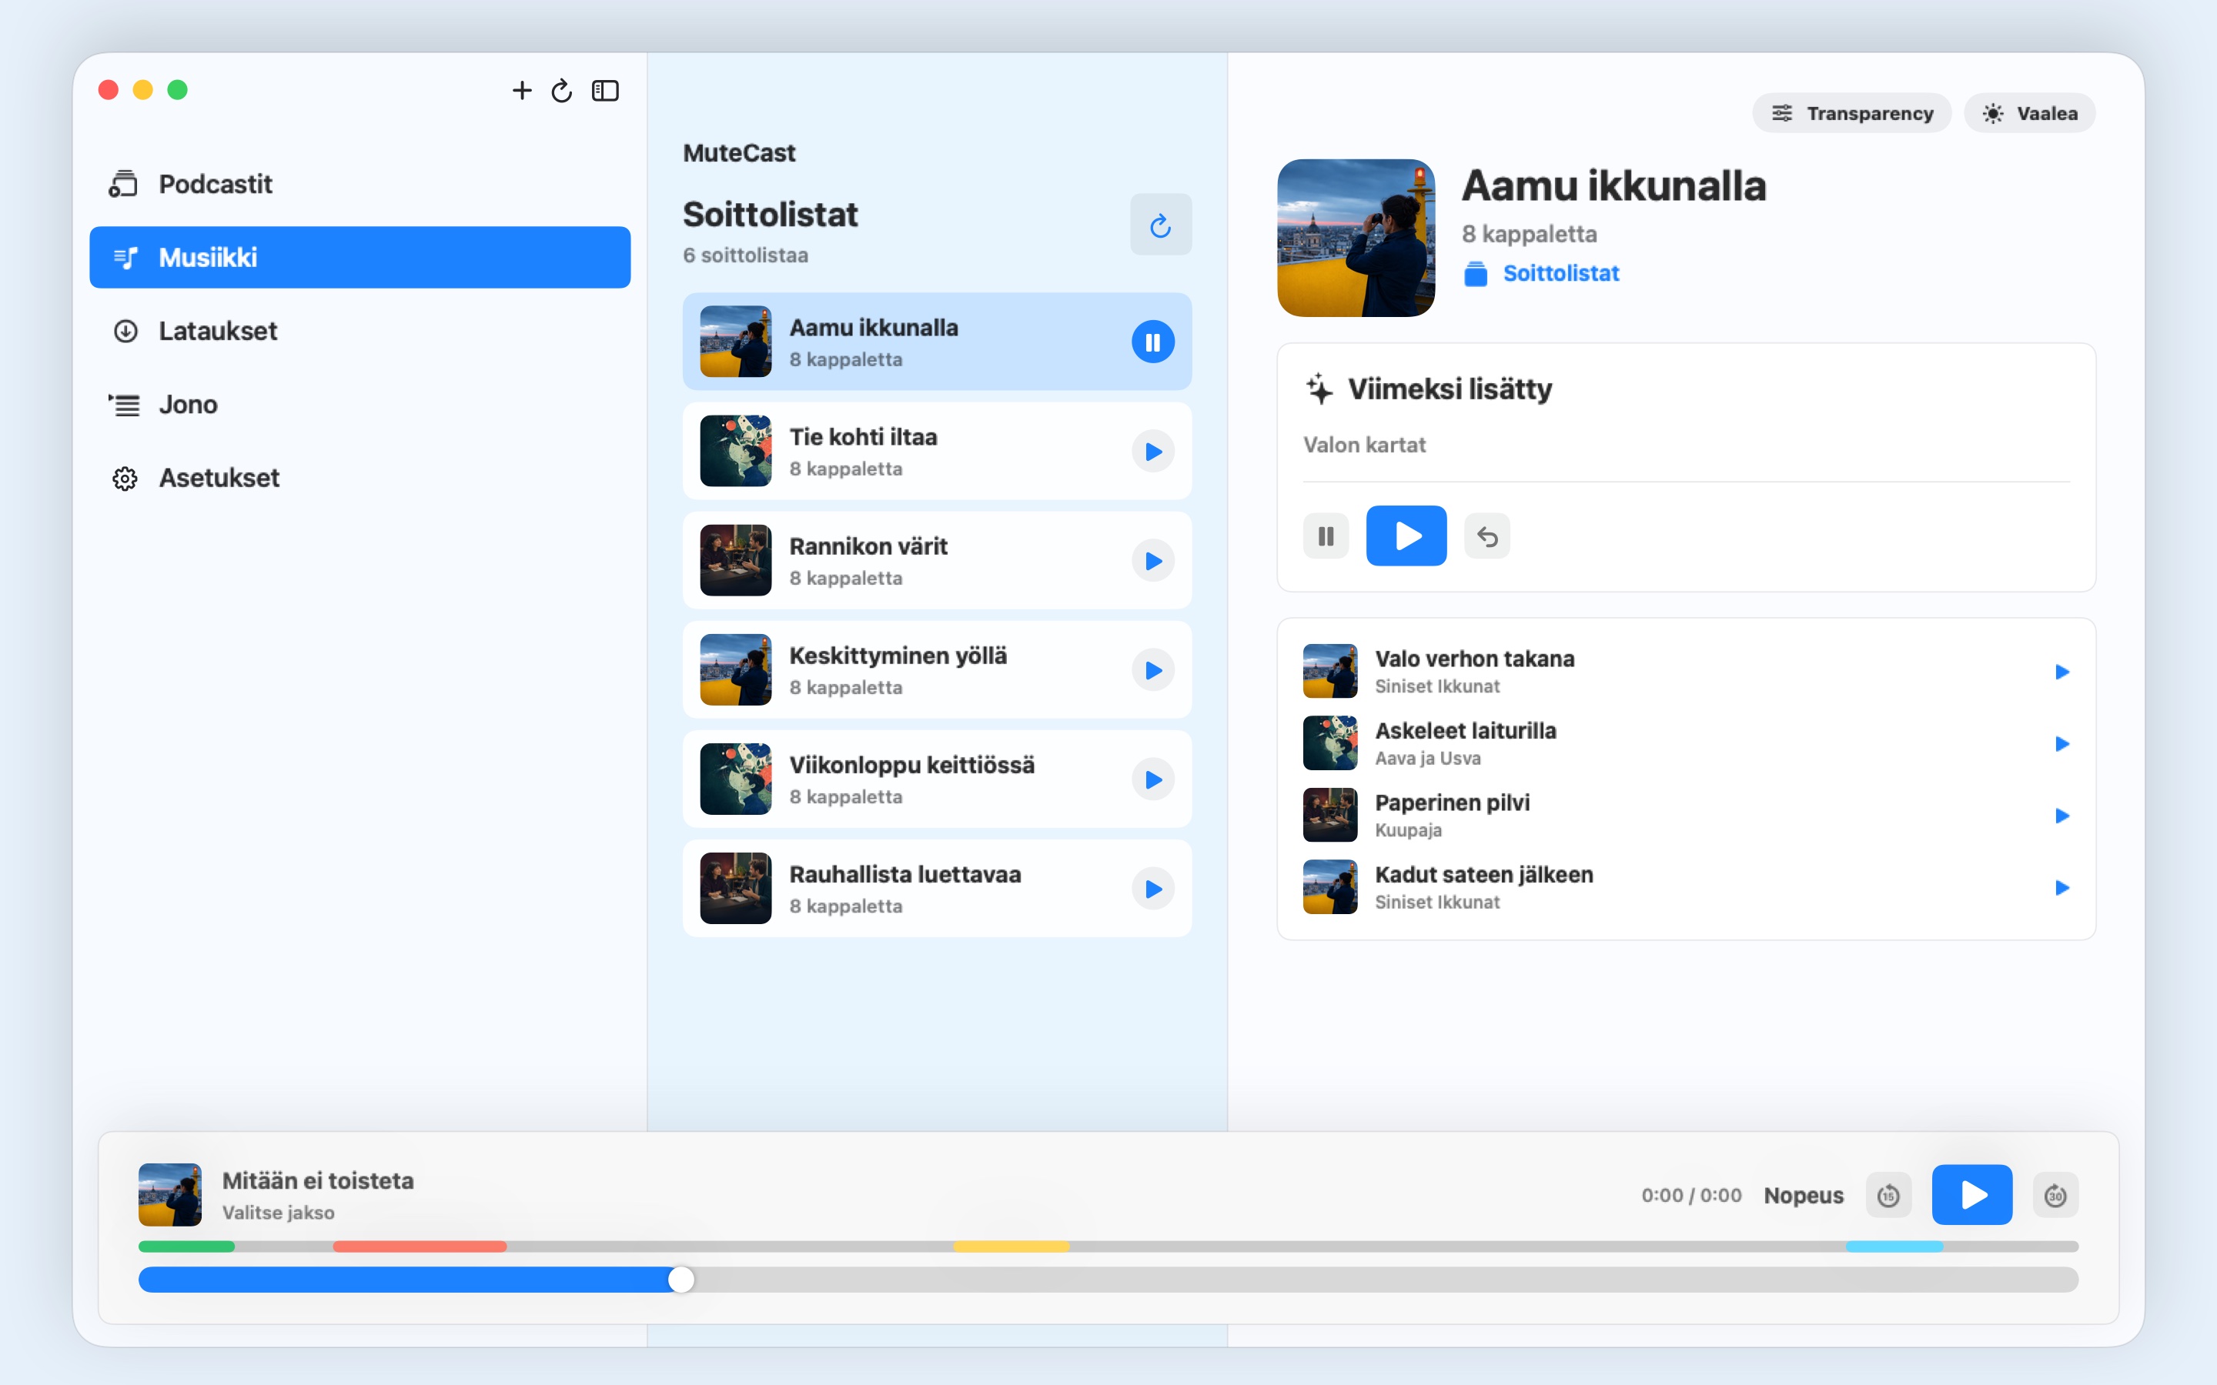Click the undo back arrow icon
Viewport: 2217px width, 1385px height.
point(1487,536)
